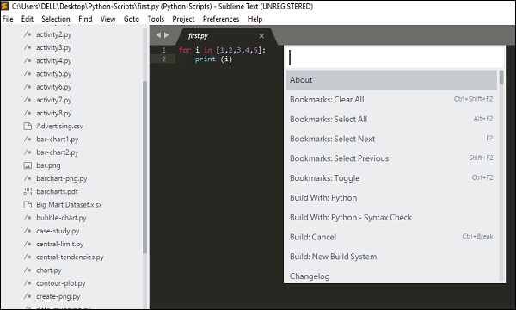Click the Sublime Text app icon in title bar
Viewport: 516px width, 310px height.
point(4,6)
